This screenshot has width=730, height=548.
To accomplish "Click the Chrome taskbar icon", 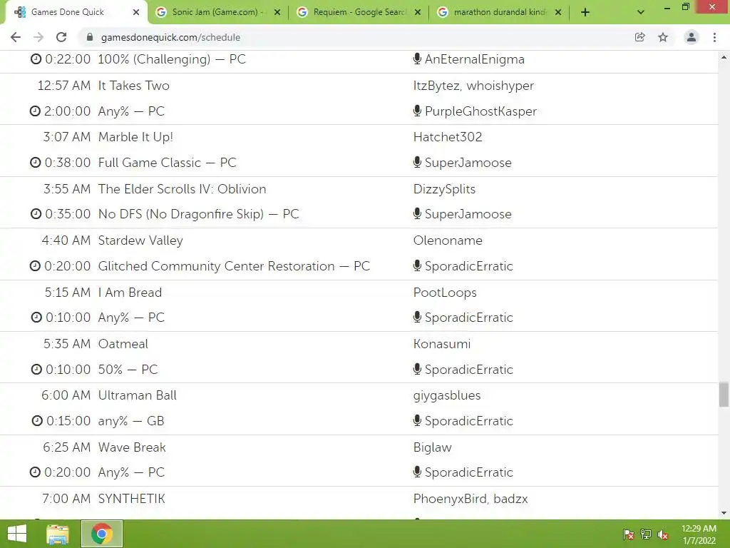I will click(x=102, y=534).
